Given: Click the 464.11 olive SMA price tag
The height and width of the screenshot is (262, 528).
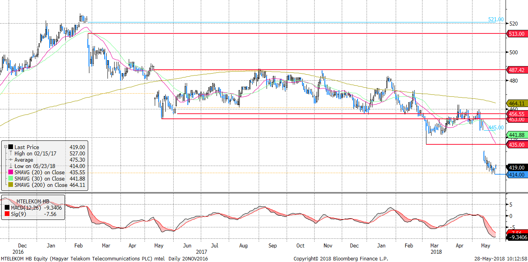Looking at the screenshot, I should tap(517, 103).
